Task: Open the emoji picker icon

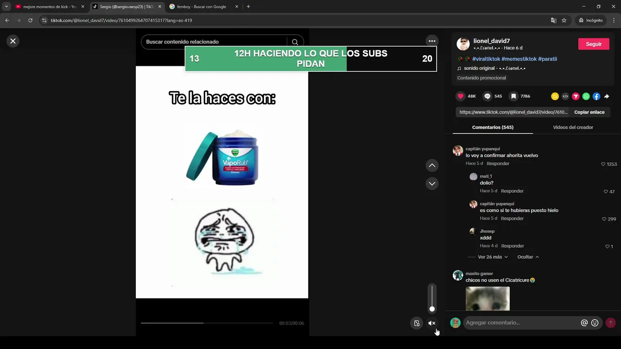Action: tap(595, 323)
